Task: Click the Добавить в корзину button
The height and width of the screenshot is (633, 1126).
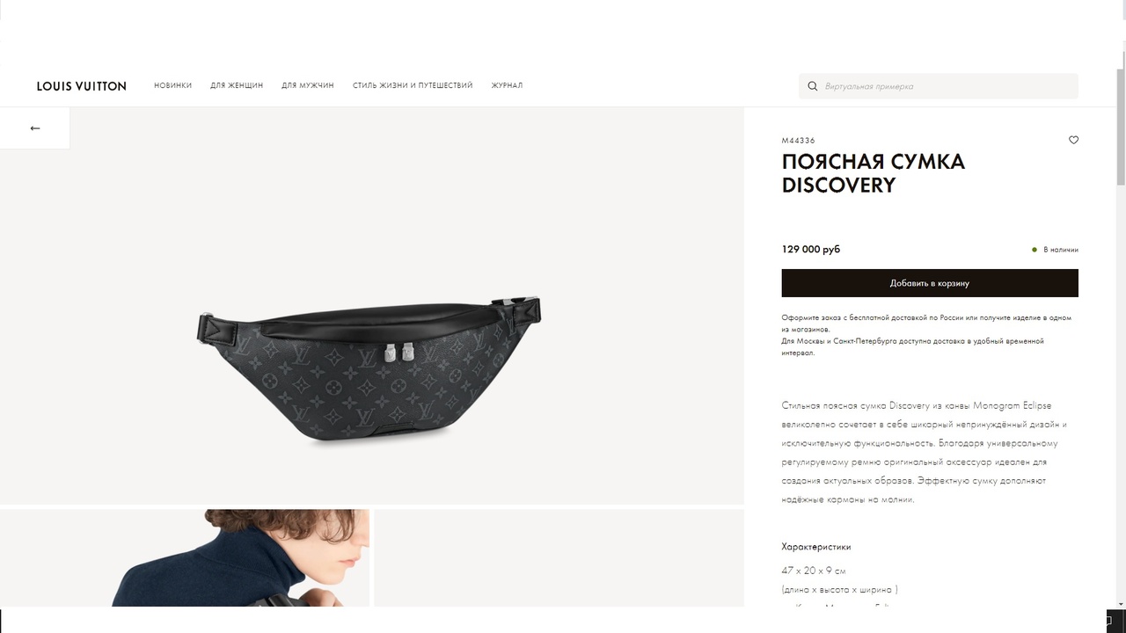Action: pos(930,283)
